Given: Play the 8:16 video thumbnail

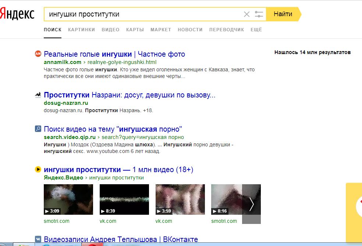Looking at the screenshot, I should pyautogui.click(x=227, y=199).
